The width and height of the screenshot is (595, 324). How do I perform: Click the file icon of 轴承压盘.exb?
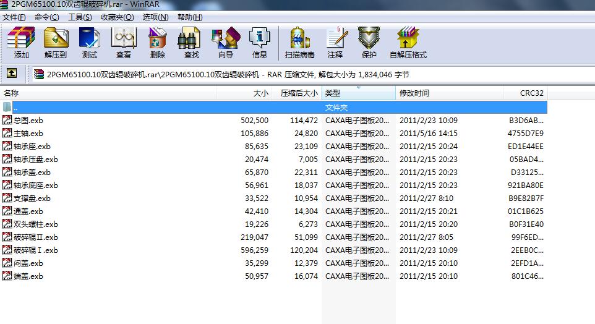pos(7,159)
